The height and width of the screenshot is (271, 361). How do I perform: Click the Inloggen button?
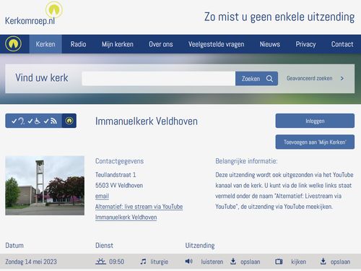315,121
